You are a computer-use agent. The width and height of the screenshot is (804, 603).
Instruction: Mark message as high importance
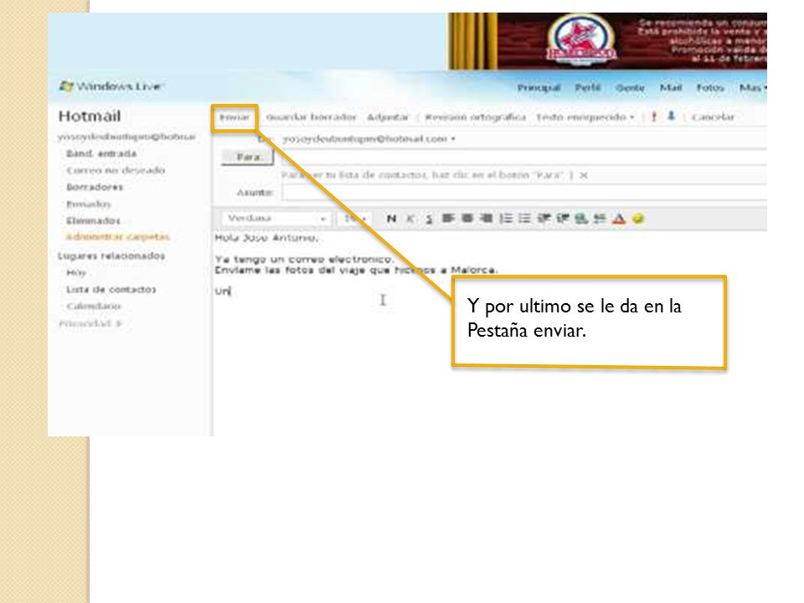(x=654, y=117)
